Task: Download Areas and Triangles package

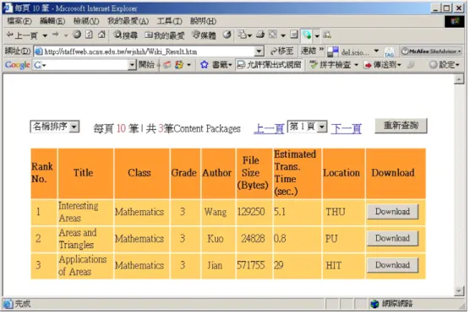Action: [x=392, y=238]
